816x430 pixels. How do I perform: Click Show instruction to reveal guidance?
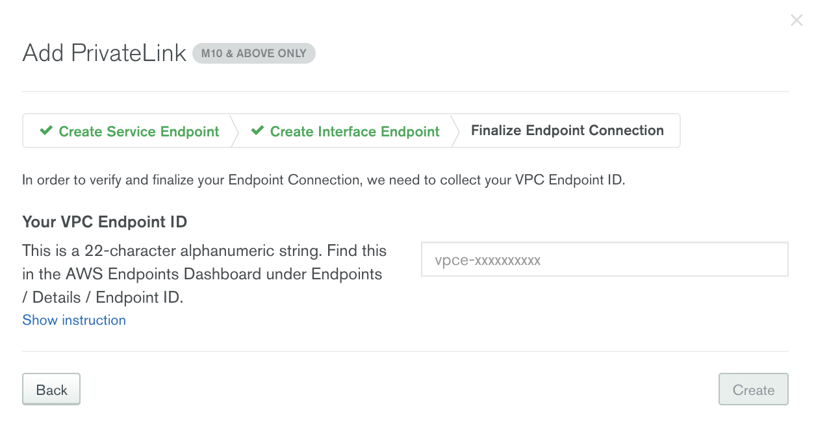[74, 320]
